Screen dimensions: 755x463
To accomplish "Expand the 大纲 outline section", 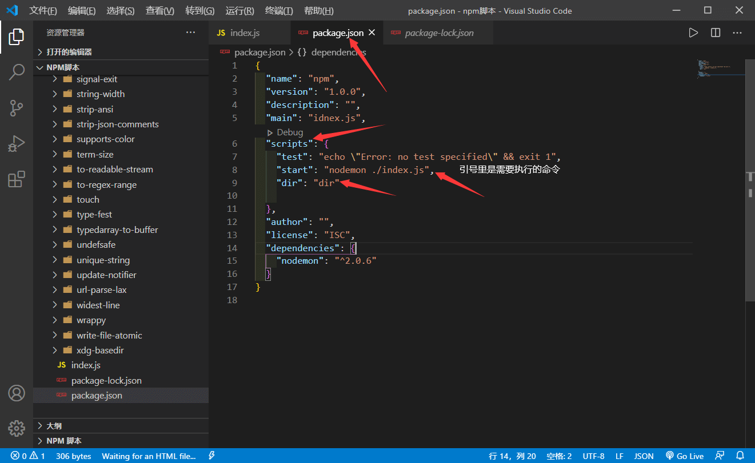I will 121,426.
